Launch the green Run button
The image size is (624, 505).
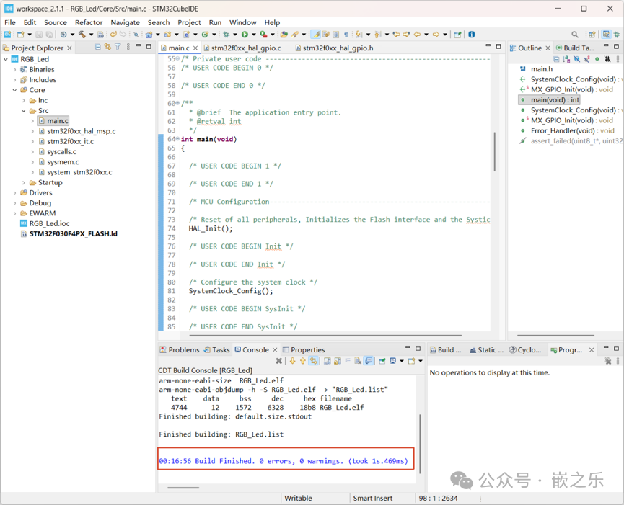245,34
